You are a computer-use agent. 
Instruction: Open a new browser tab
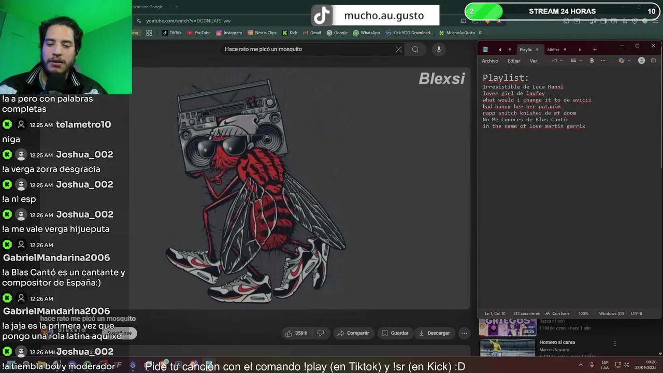177,7
